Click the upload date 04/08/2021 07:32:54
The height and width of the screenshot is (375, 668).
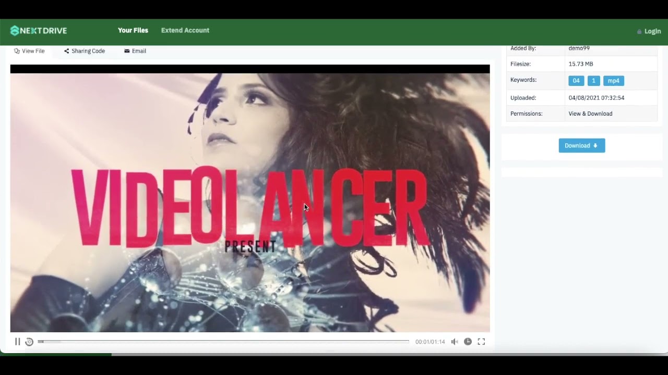point(597,98)
